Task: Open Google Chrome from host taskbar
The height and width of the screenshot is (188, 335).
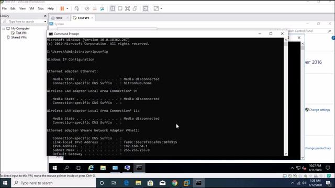Action: [x=174, y=183]
